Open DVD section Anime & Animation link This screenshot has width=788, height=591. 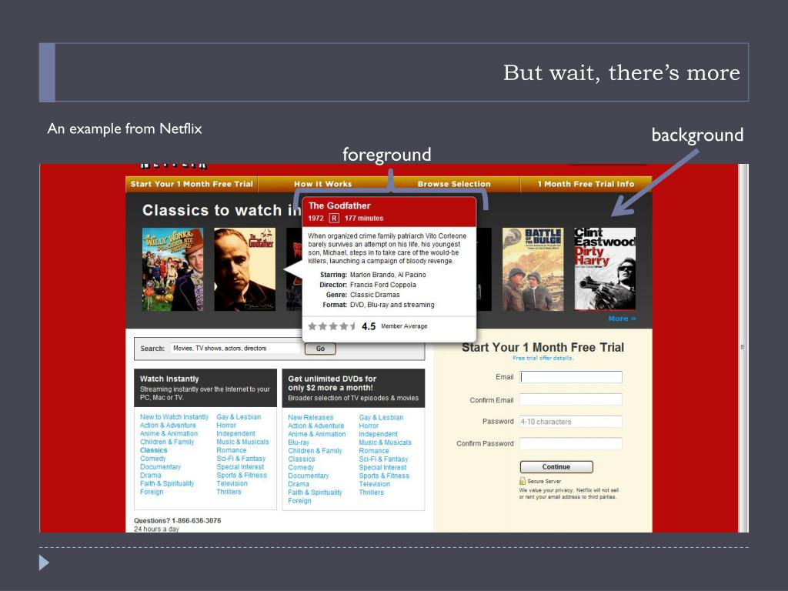point(316,434)
